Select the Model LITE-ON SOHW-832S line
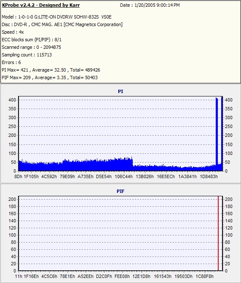This screenshot has height=283, width=241. 57,17
